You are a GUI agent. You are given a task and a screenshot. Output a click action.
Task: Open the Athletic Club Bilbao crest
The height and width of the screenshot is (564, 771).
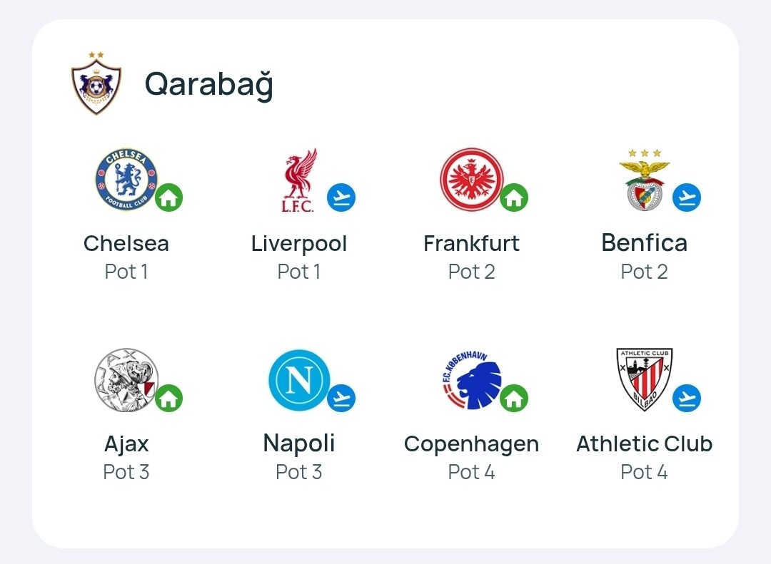[644, 380]
